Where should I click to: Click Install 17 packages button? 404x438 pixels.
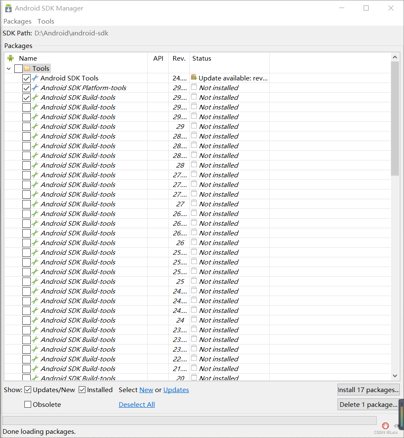coord(368,390)
